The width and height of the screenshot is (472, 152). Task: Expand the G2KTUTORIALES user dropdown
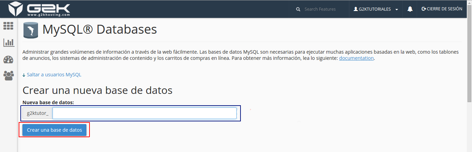[x=376, y=9]
